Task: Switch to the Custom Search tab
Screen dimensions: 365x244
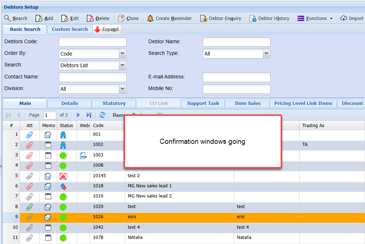Action: (x=69, y=29)
